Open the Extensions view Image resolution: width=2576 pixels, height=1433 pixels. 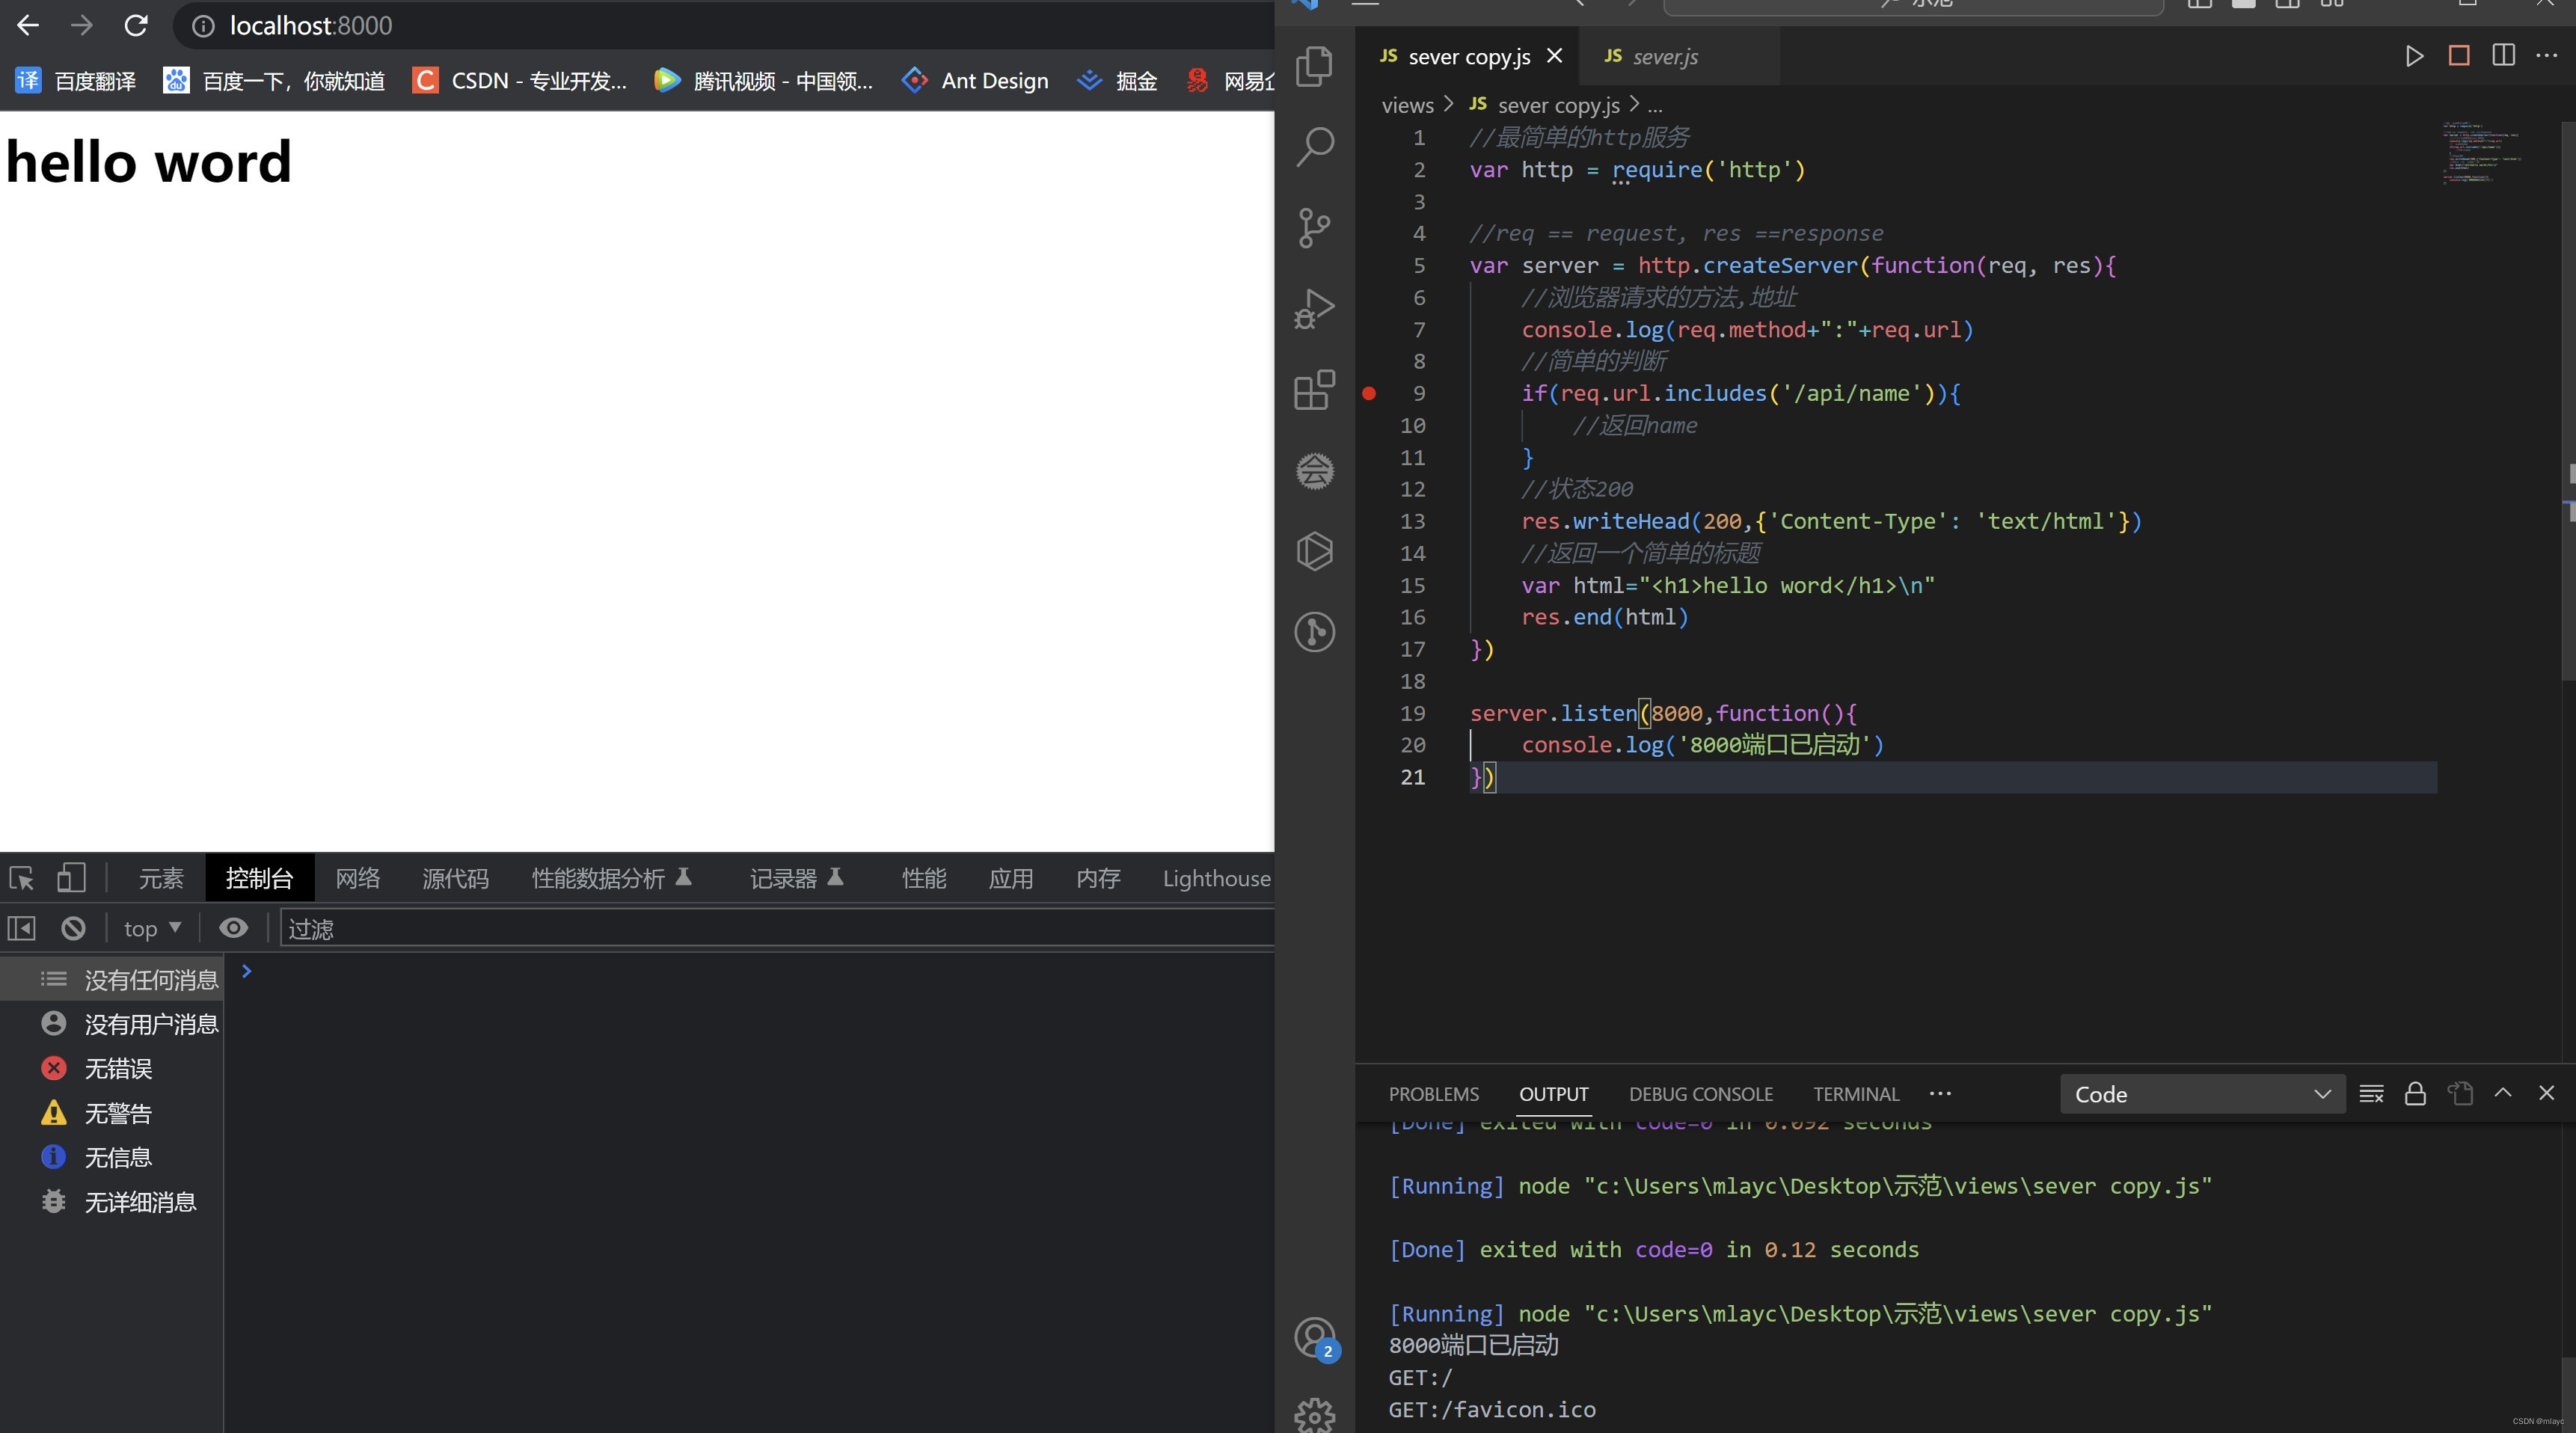[x=1314, y=390]
